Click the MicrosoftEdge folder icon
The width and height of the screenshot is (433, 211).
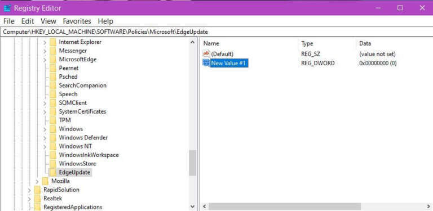[53, 60]
